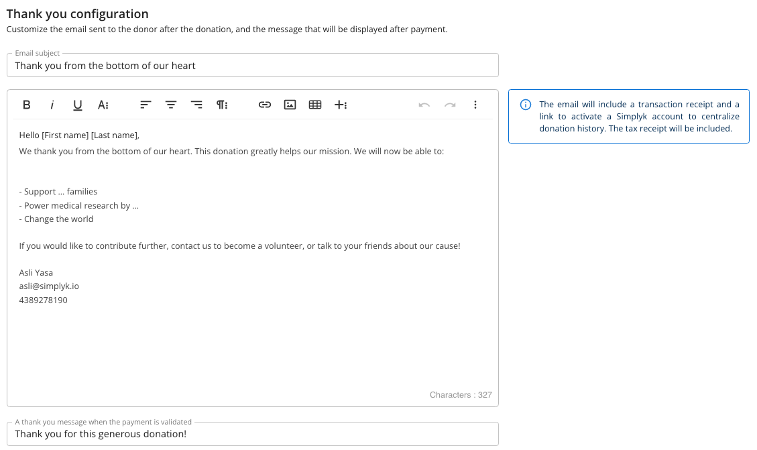The width and height of the screenshot is (757, 450).
Task: Insert a link in the email
Action: (265, 105)
